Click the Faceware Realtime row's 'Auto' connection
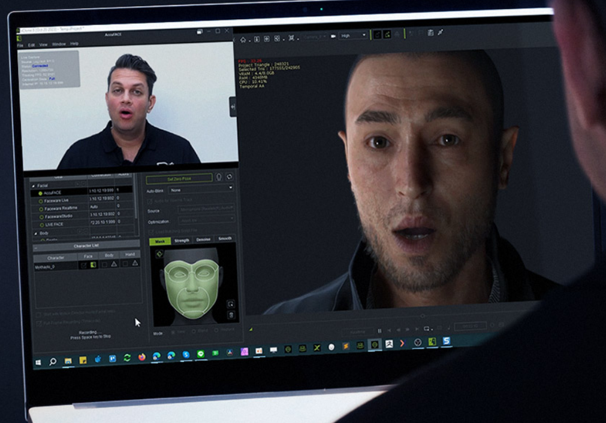 tap(94, 207)
